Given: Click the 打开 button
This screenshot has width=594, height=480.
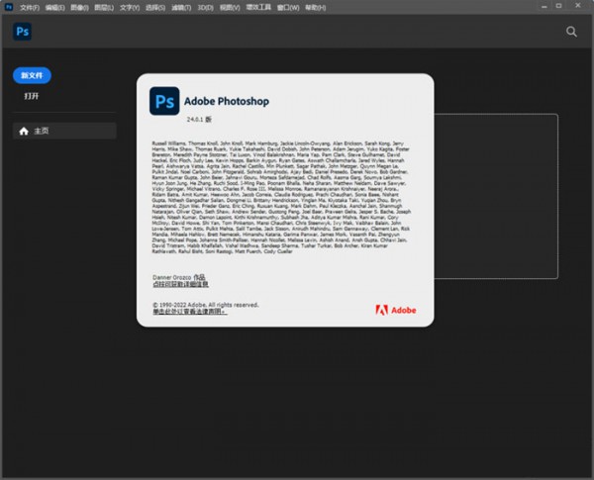Looking at the screenshot, I should [32, 96].
